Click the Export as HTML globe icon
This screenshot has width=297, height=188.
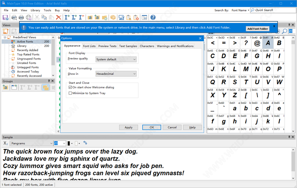tap(29, 18)
